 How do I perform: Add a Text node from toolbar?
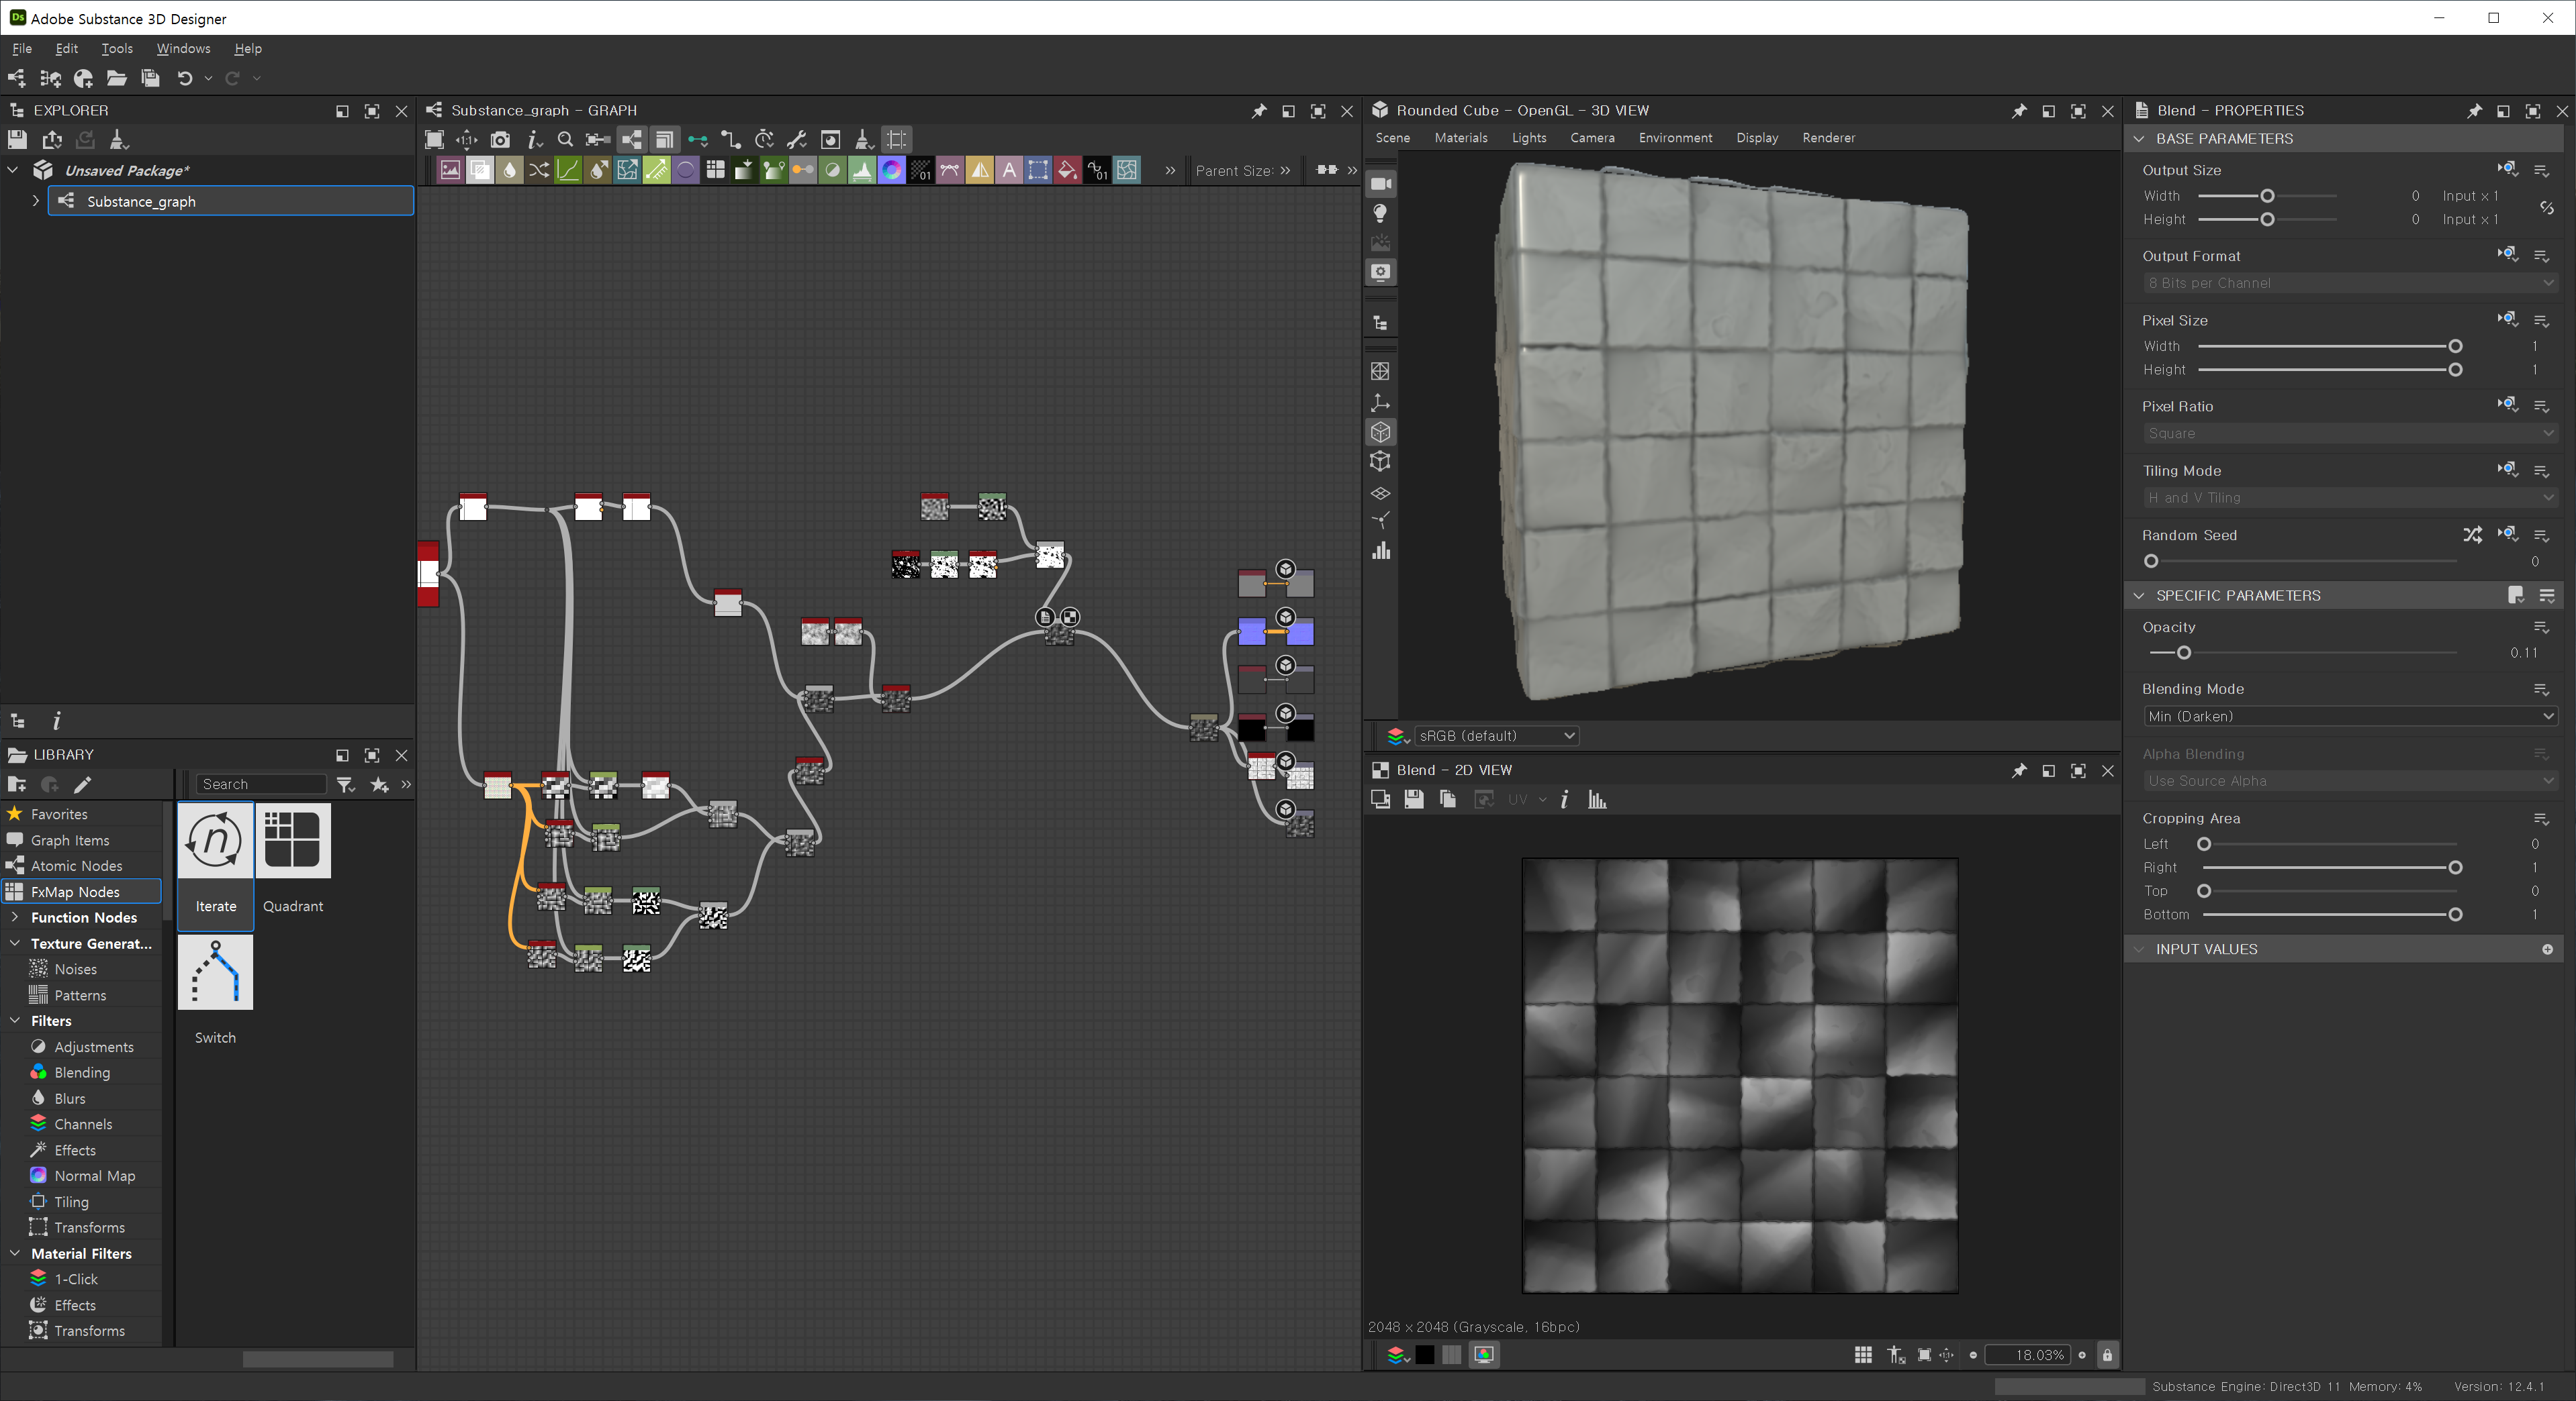tap(1009, 170)
